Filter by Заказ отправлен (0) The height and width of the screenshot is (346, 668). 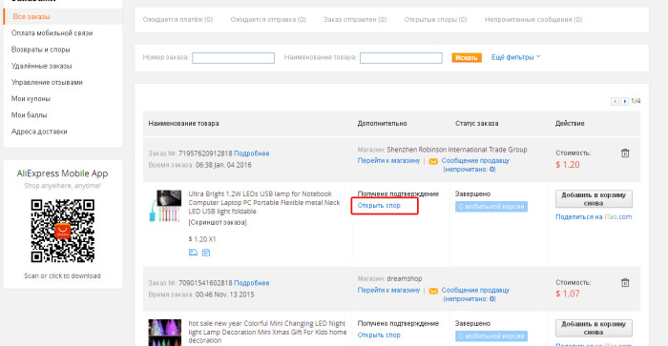click(x=355, y=20)
